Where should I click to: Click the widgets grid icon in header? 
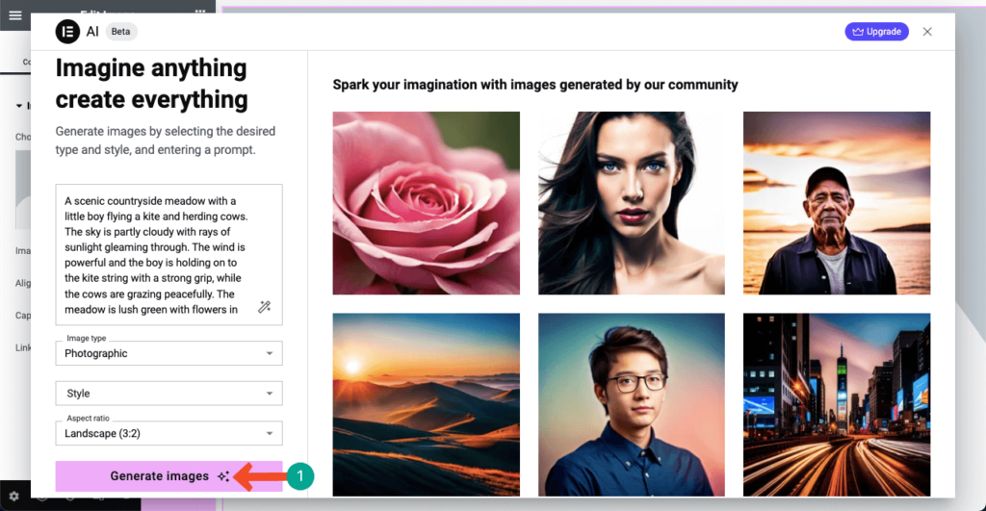point(199,11)
